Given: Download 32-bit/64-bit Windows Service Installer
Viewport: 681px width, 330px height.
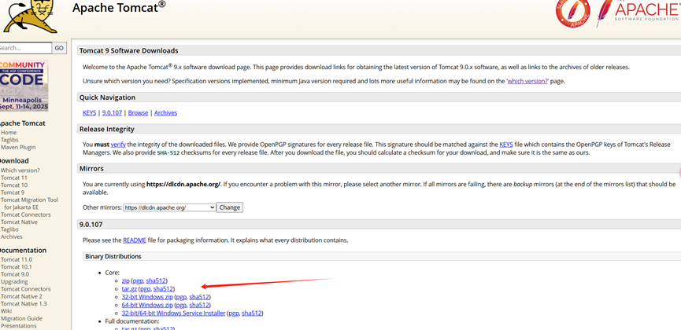Looking at the screenshot, I should tap(173, 313).
